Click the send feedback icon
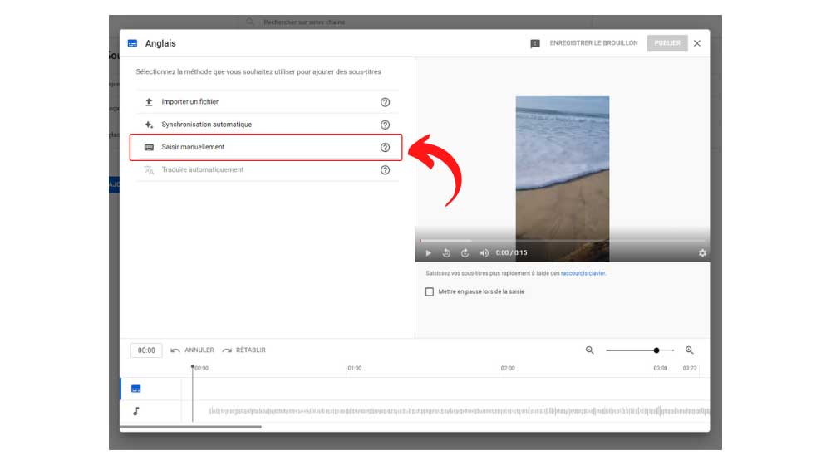831x465 pixels. pyautogui.click(x=535, y=43)
